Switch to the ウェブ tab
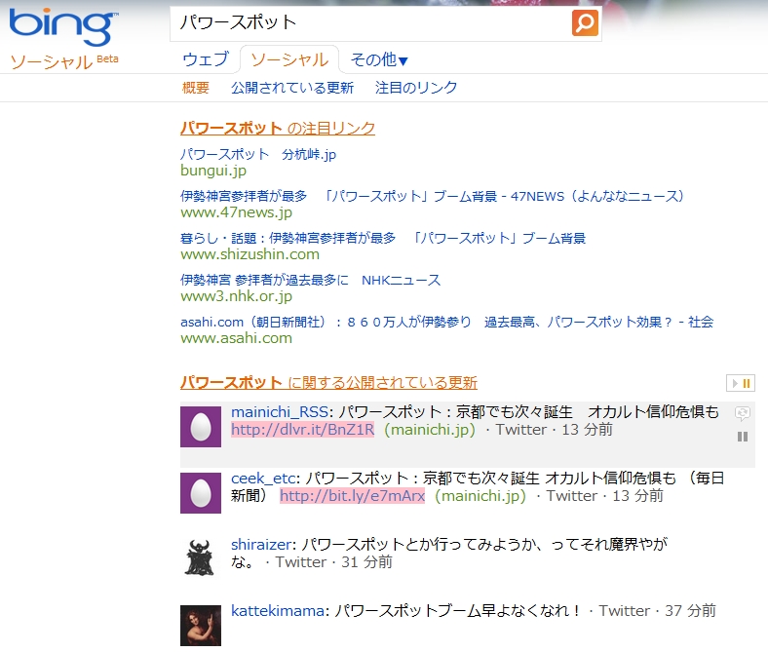Viewport: 768px width, 652px height. coord(206,59)
